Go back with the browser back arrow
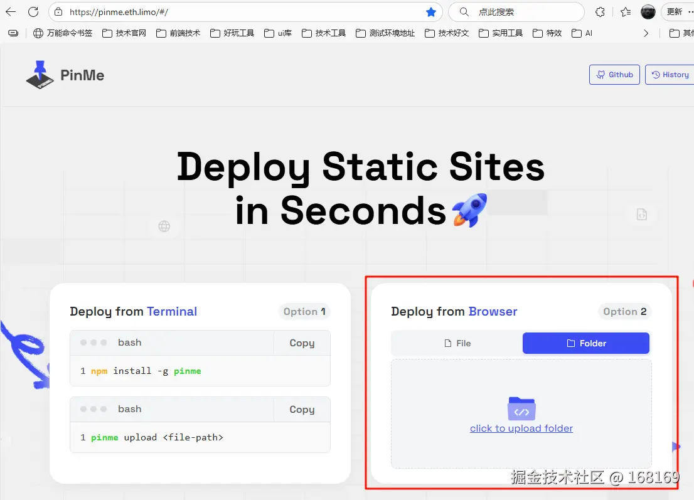 (x=11, y=12)
